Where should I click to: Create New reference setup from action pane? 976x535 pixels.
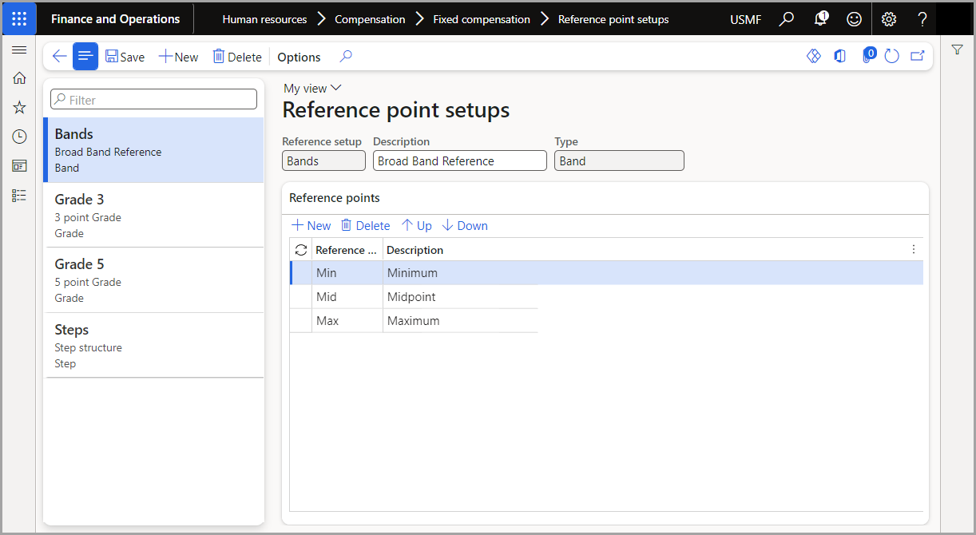178,57
